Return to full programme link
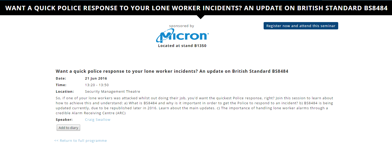Viewport: 392px width, 146px height. (x=80, y=140)
